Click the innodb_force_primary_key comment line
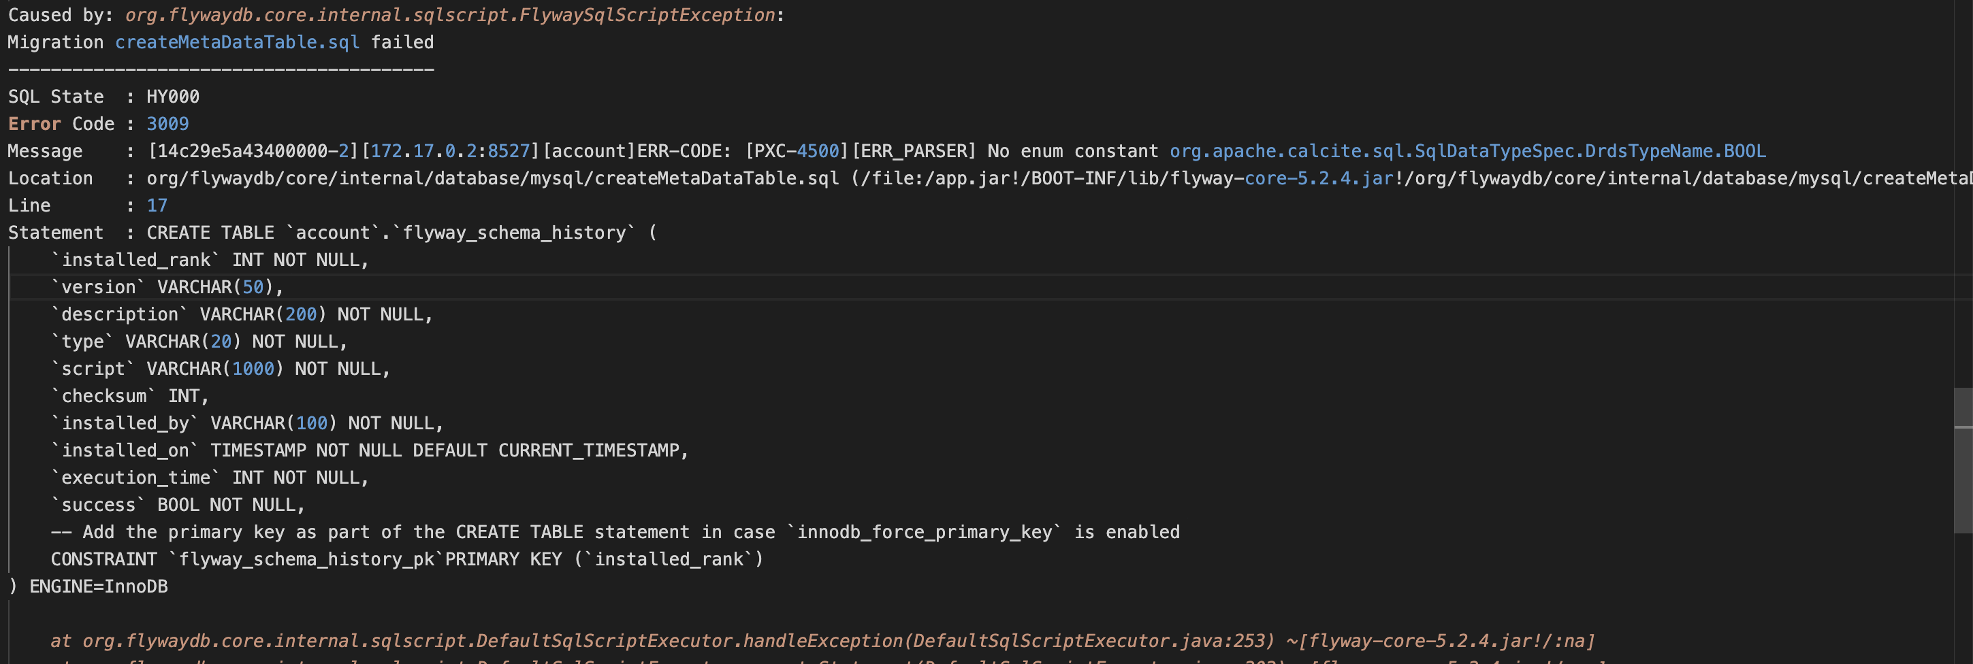This screenshot has width=1973, height=664. click(615, 533)
